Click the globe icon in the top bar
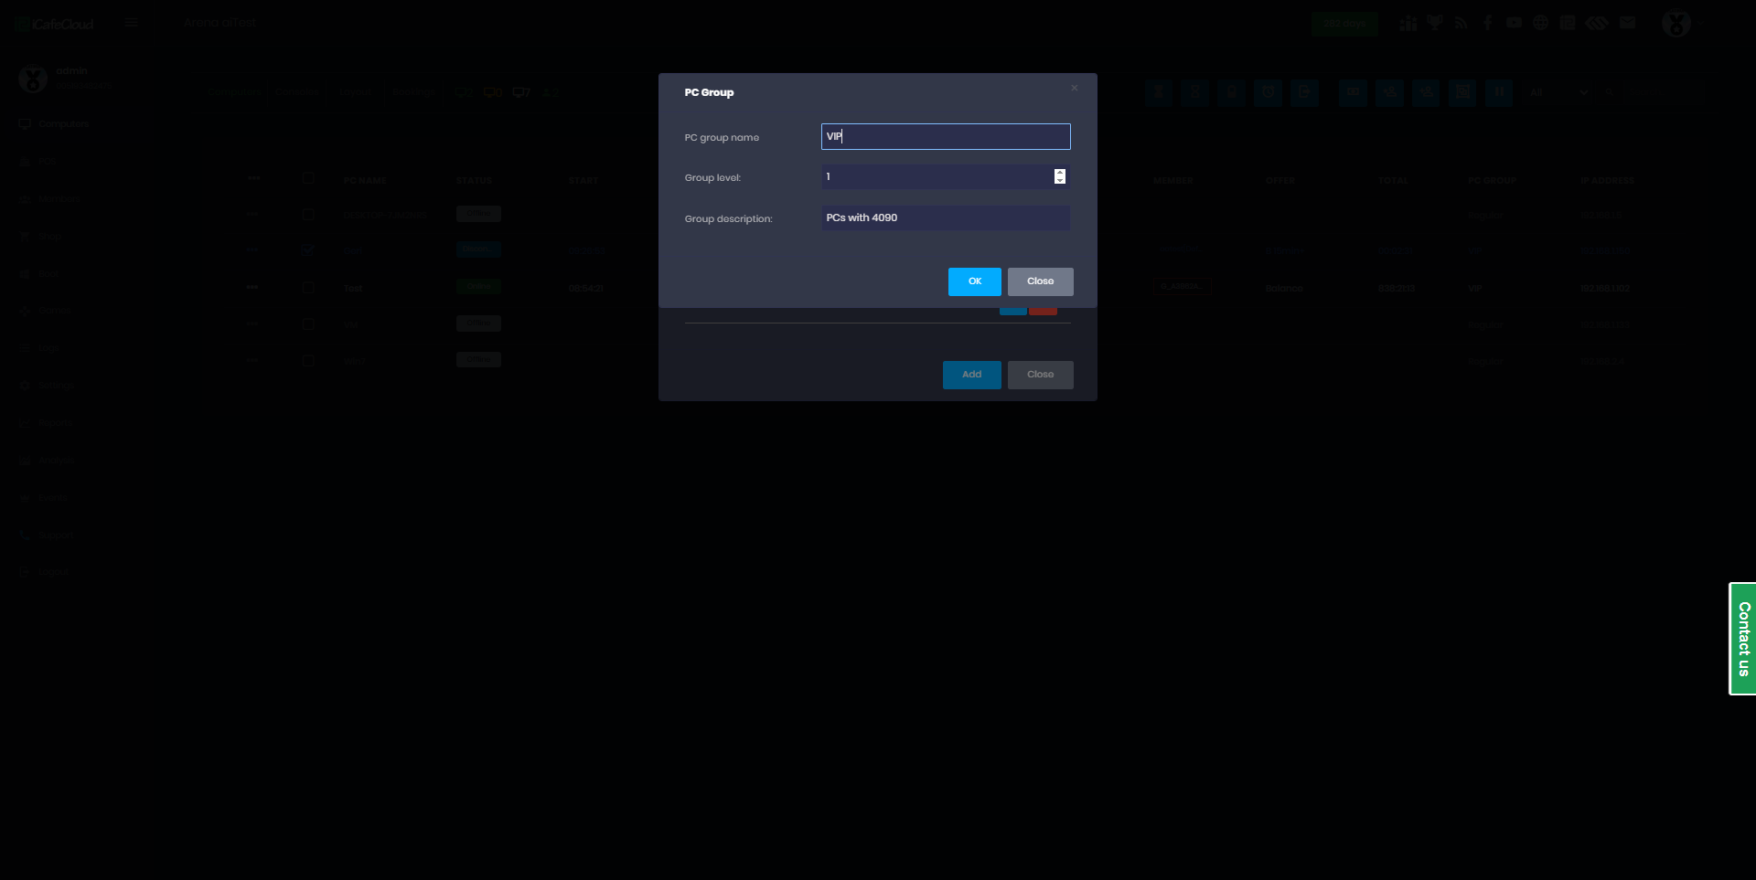1756x880 pixels. click(1541, 23)
